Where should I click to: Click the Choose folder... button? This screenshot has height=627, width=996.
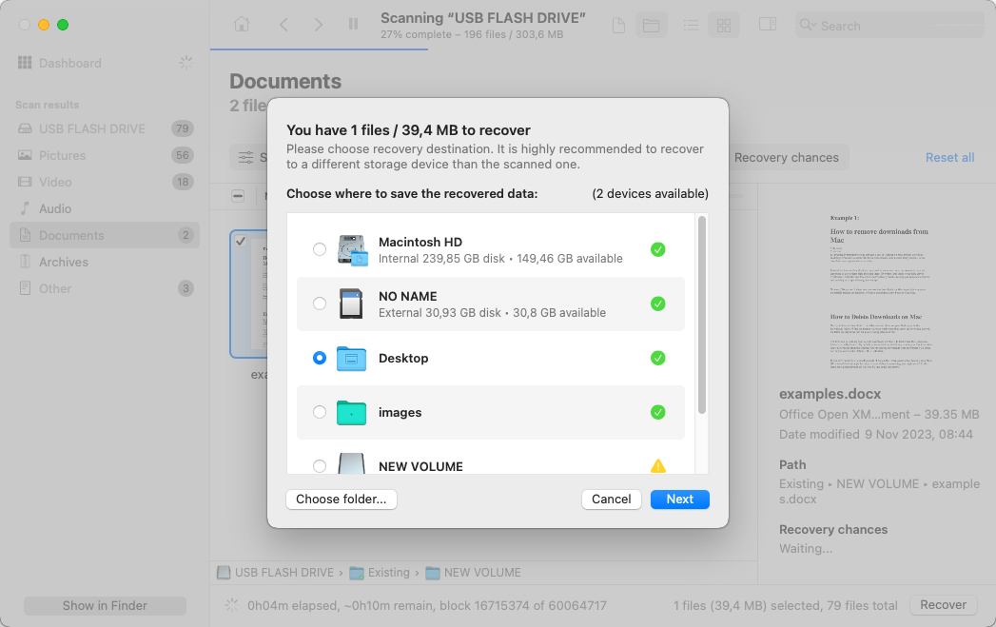[341, 500]
